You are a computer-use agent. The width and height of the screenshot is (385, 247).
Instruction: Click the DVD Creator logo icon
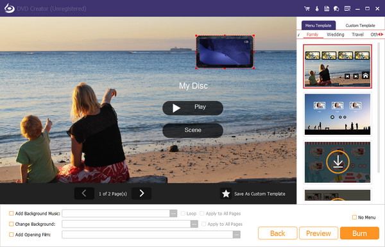tap(10, 8)
